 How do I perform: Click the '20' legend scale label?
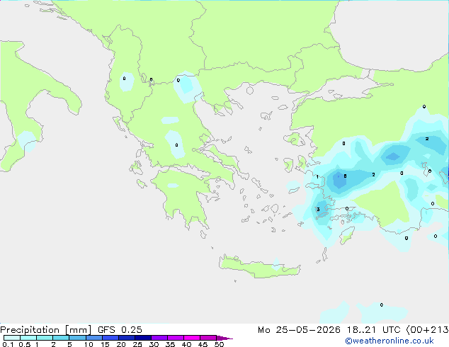(121, 344)
